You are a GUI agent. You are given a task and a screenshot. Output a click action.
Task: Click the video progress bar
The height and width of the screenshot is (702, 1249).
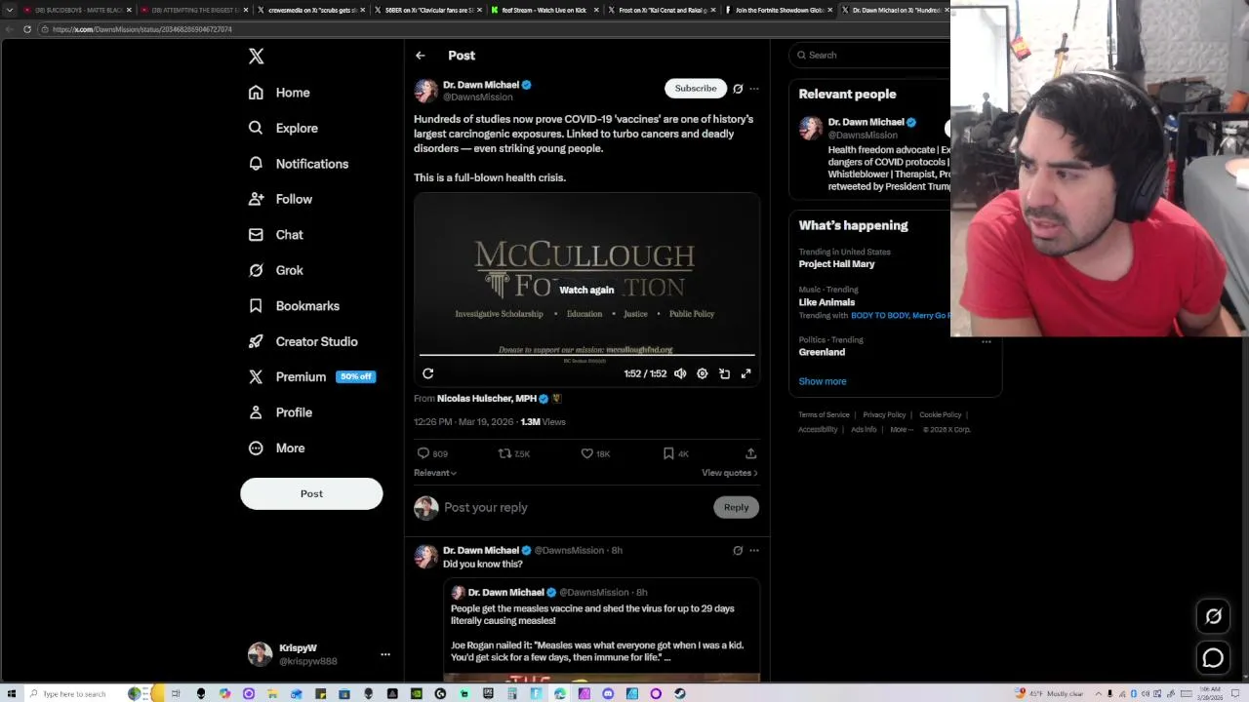point(586,355)
